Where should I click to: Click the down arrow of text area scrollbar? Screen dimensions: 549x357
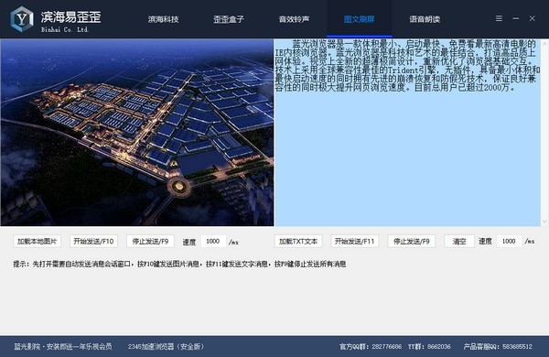[x=544, y=222]
